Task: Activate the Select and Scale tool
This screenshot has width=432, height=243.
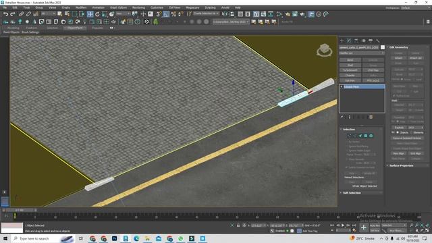Action: click(x=105, y=14)
